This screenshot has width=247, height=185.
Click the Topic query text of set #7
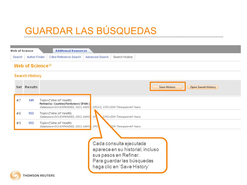coord(56,100)
